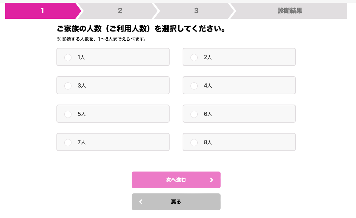
Task: Go to step 1 in progress bar
Action: 42,11
